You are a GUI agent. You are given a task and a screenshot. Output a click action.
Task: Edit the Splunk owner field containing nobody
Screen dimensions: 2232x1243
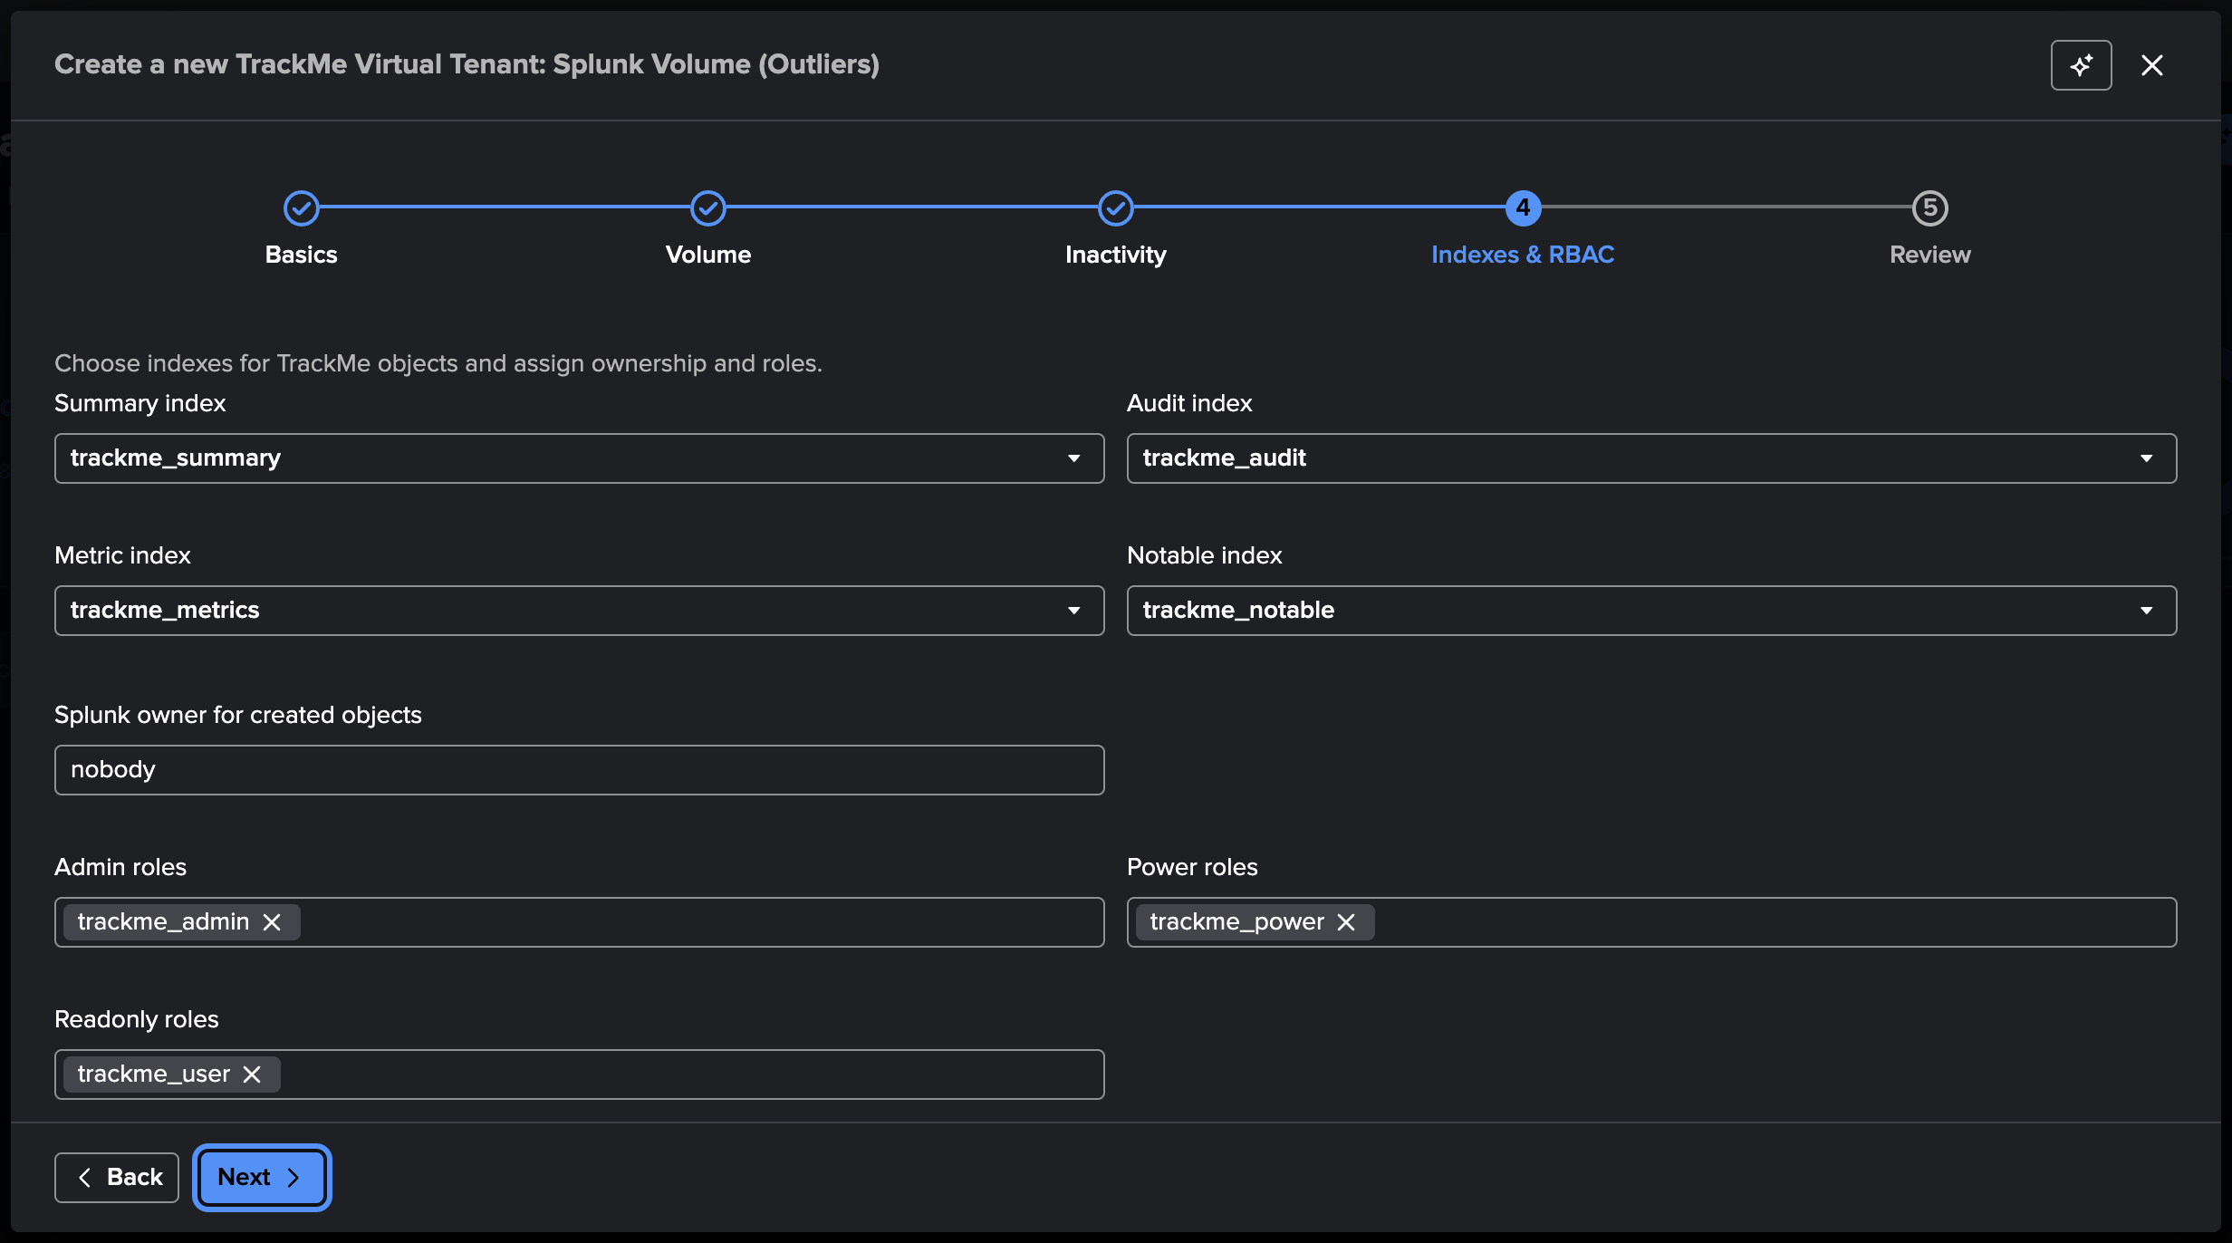click(x=580, y=770)
